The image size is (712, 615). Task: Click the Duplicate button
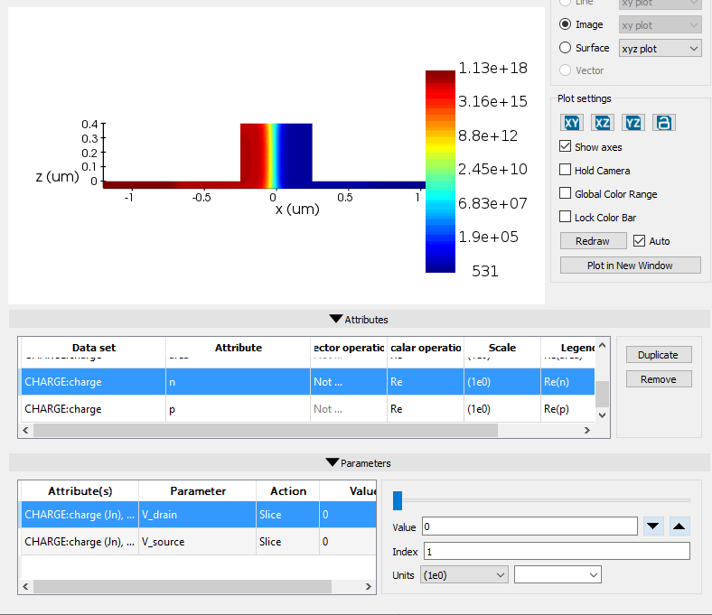click(659, 355)
